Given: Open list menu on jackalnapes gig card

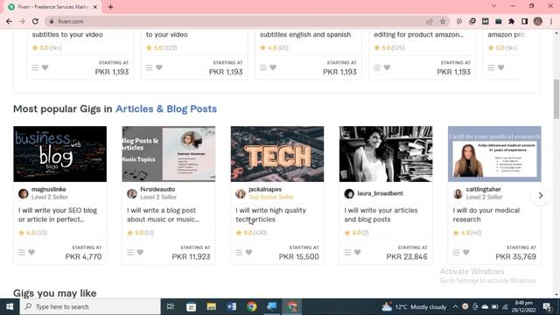Looking at the screenshot, I should click(239, 252).
